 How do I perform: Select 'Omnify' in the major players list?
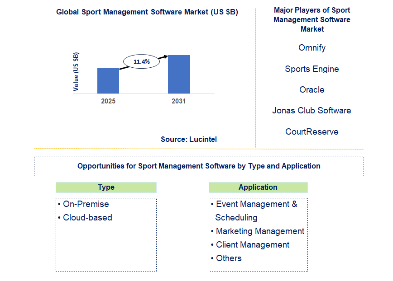312,47
